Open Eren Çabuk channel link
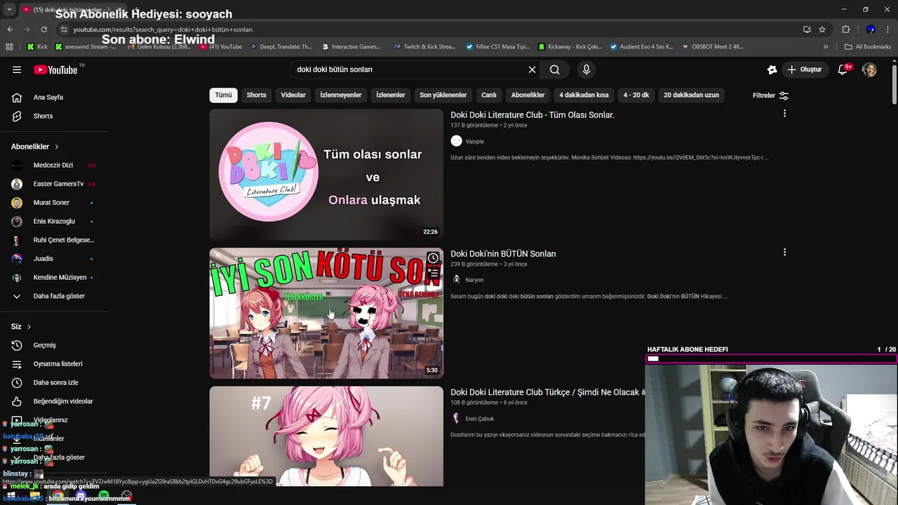898x505 pixels. coord(480,419)
